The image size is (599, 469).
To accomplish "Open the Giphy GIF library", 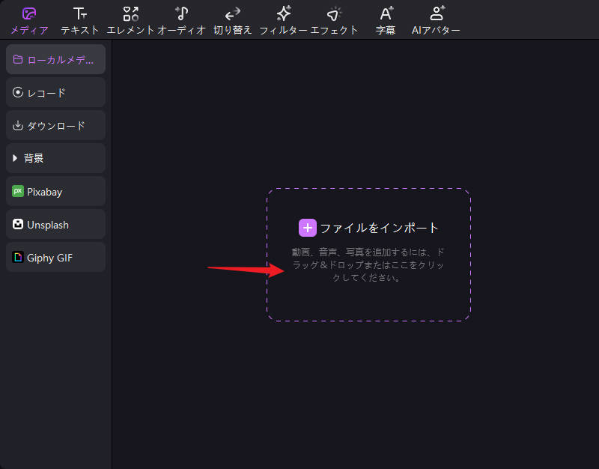I will 55,257.
